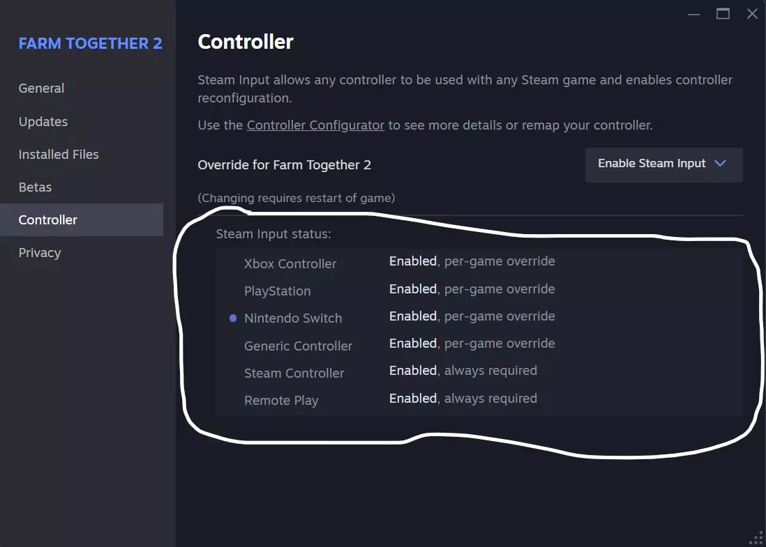This screenshot has width=766, height=547.
Task: Click the blue dot beside Nintendo Switch
Action: 233,318
